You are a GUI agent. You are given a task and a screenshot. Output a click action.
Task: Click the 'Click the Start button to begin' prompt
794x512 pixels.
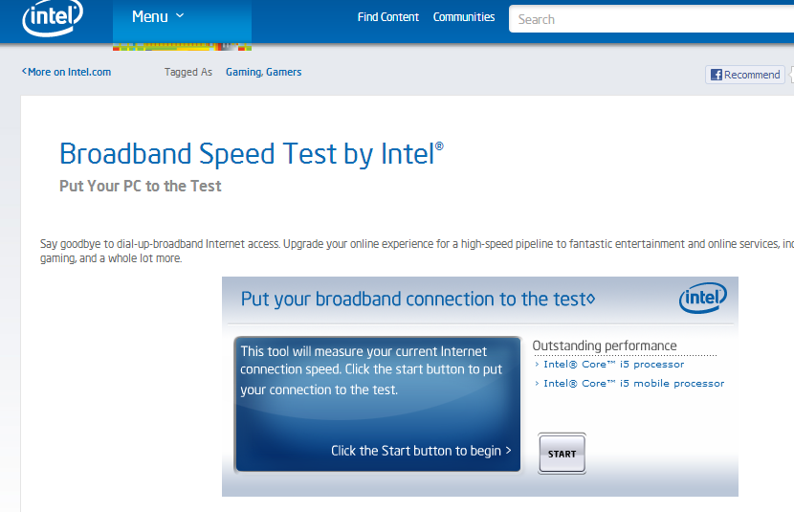pyautogui.click(x=421, y=451)
